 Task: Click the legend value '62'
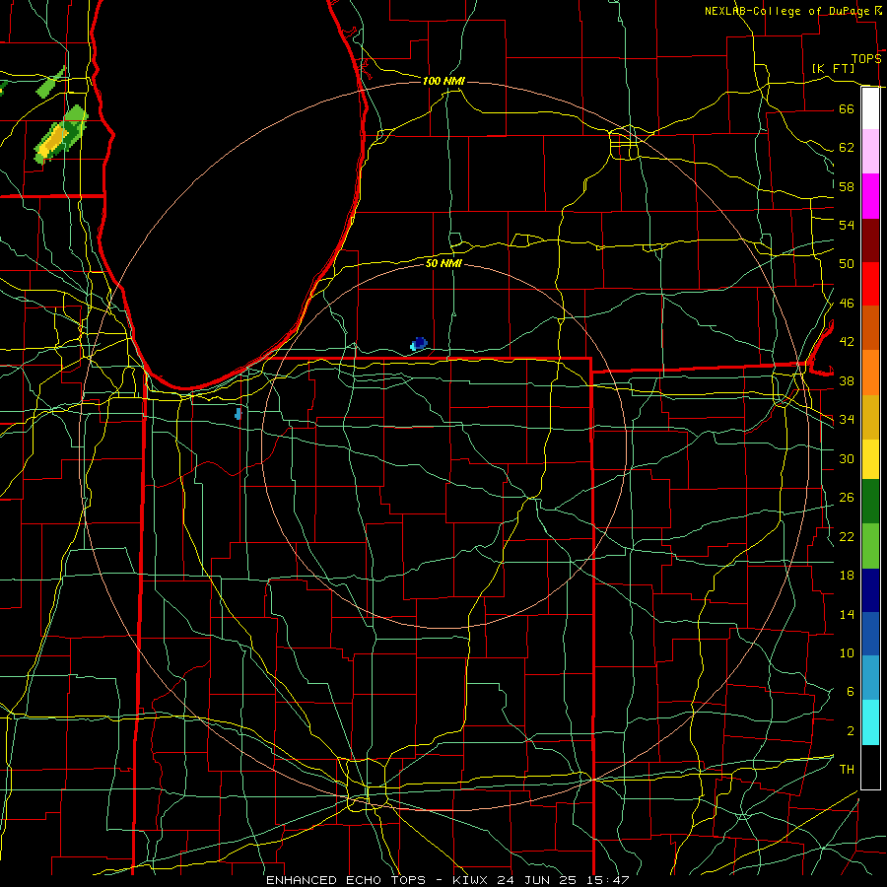tap(847, 148)
